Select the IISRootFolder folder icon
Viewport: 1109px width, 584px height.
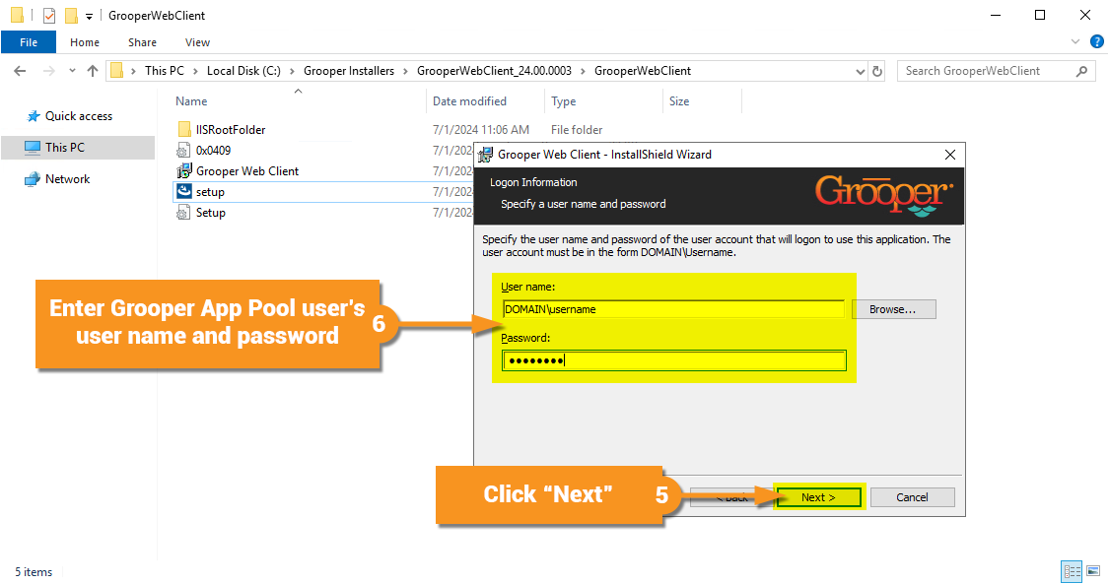click(x=184, y=129)
